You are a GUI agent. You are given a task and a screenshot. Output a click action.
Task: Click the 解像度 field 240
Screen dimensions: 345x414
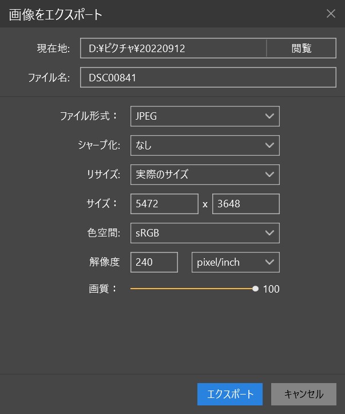point(154,262)
